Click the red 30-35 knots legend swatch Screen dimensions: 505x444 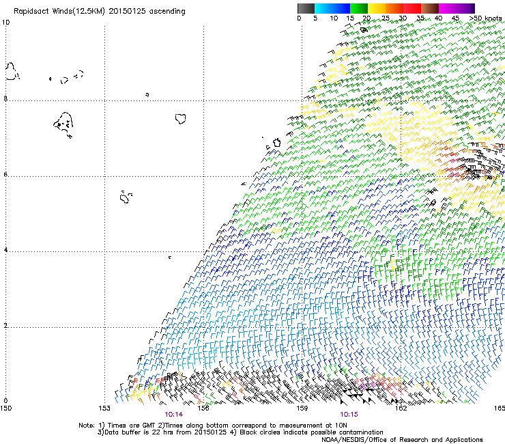412,8
